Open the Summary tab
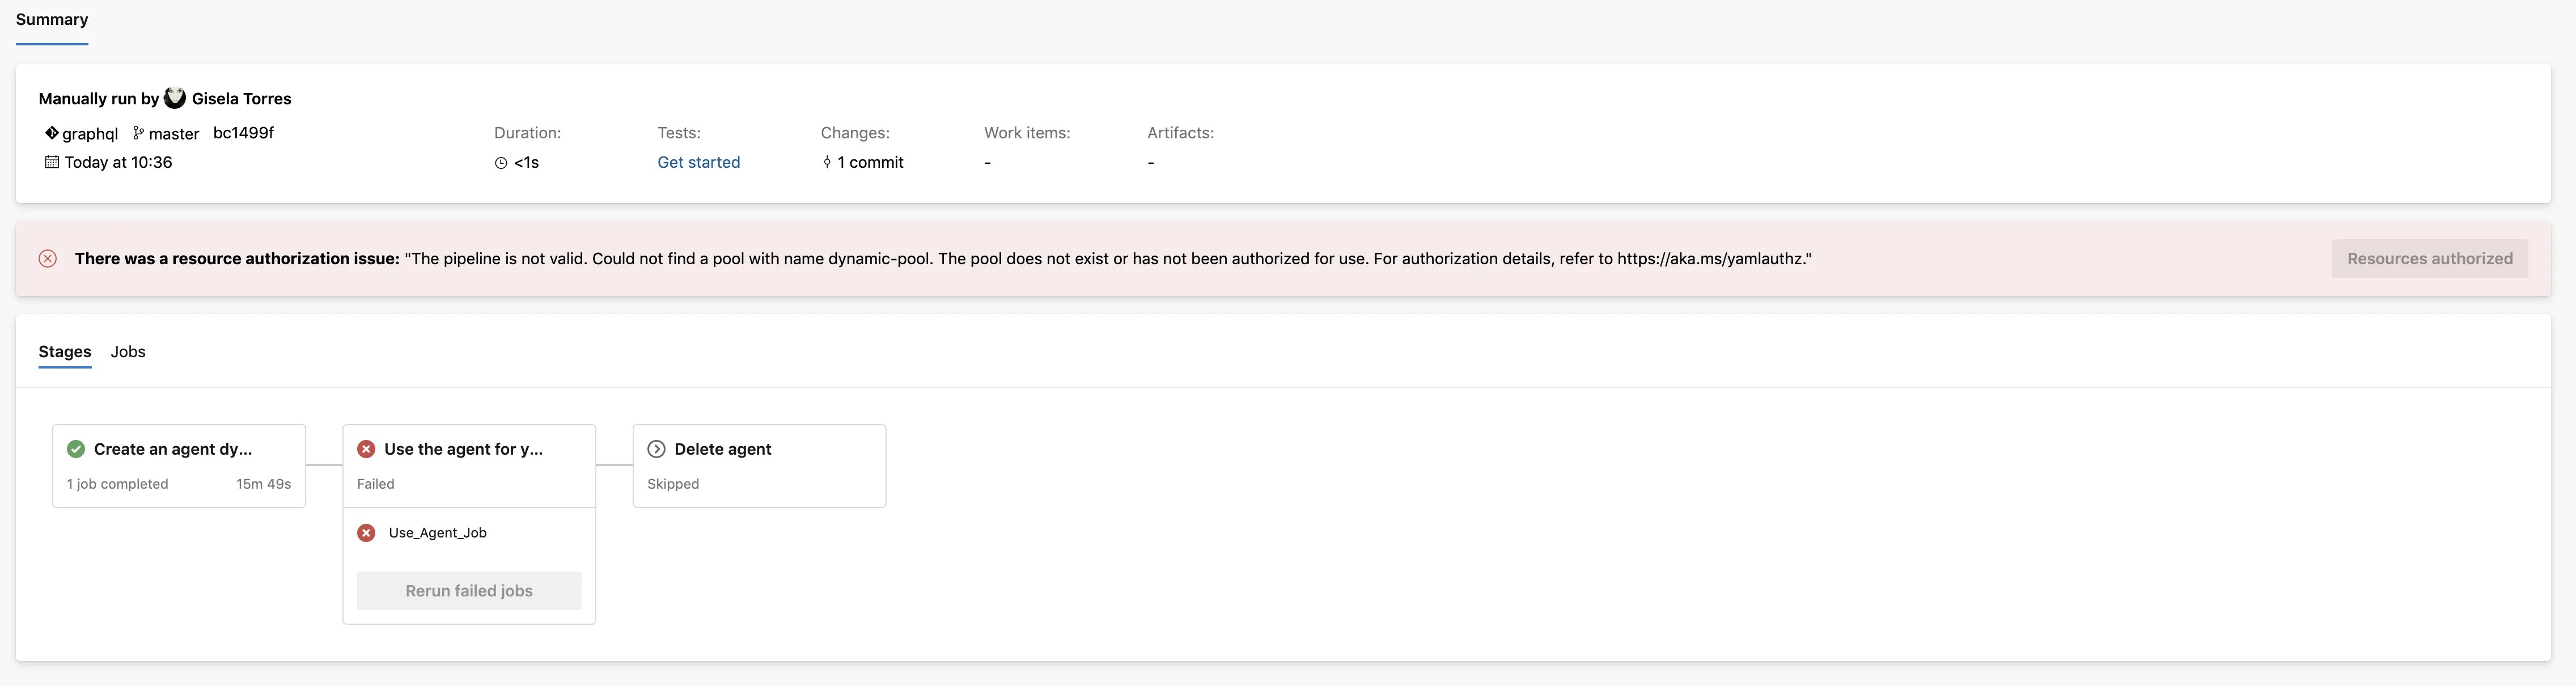2576x686 pixels. click(x=51, y=19)
